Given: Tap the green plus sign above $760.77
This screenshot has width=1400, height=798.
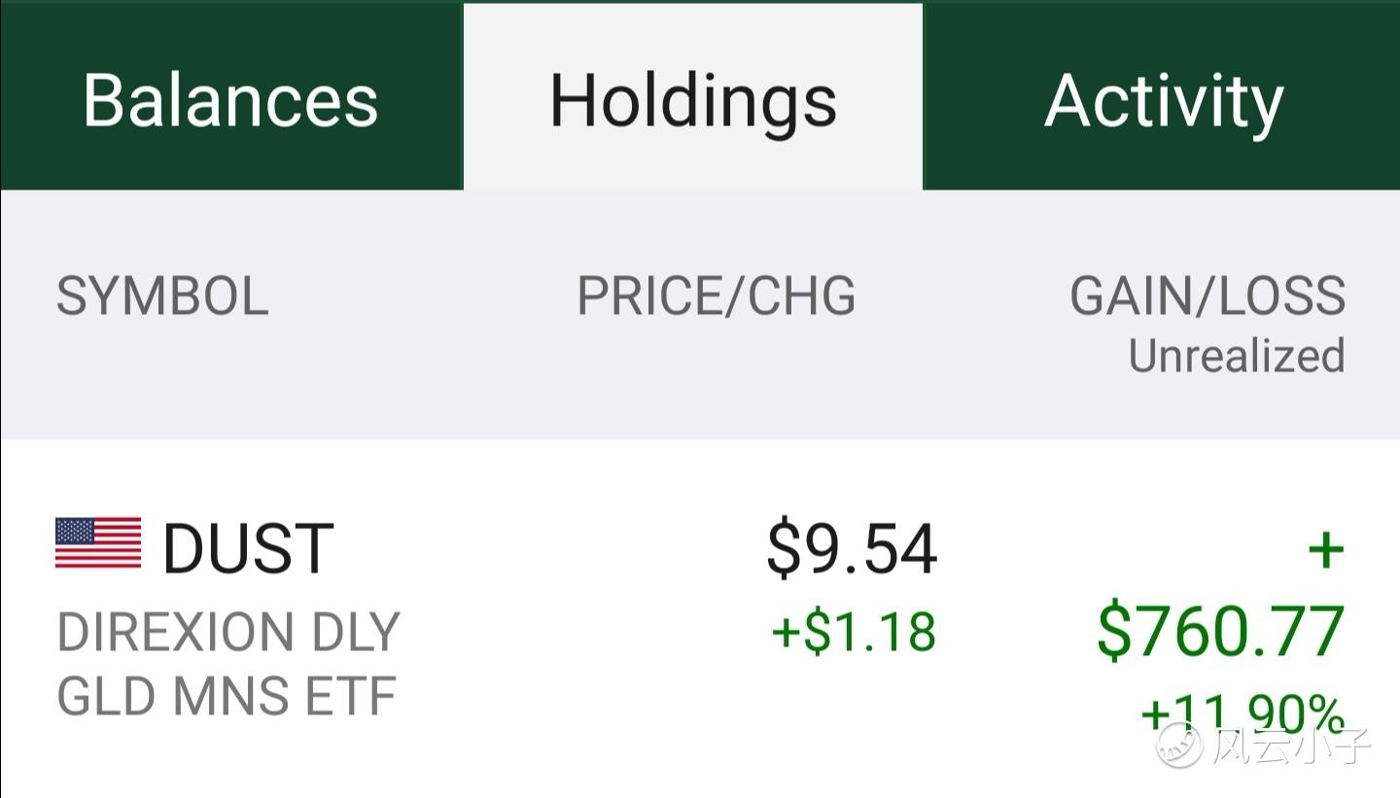Looking at the screenshot, I should click(1326, 551).
